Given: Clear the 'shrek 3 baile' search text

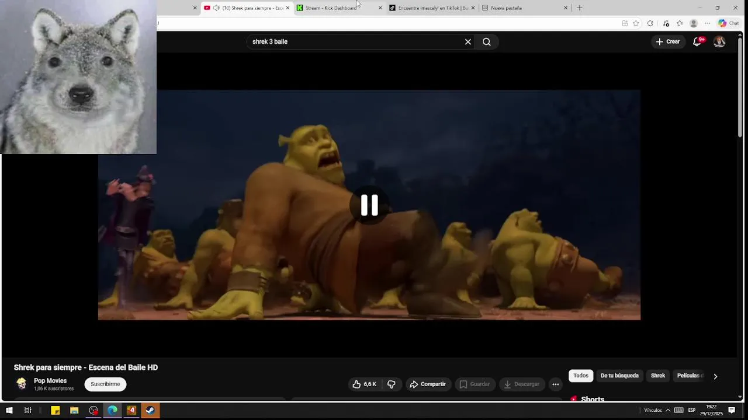Looking at the screenshot, I should (x=467, y=41).
